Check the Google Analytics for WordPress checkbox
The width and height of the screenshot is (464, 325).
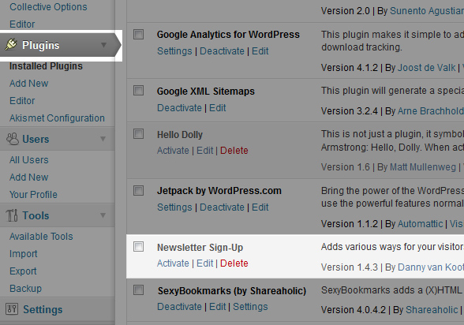(x=138, y=34)
